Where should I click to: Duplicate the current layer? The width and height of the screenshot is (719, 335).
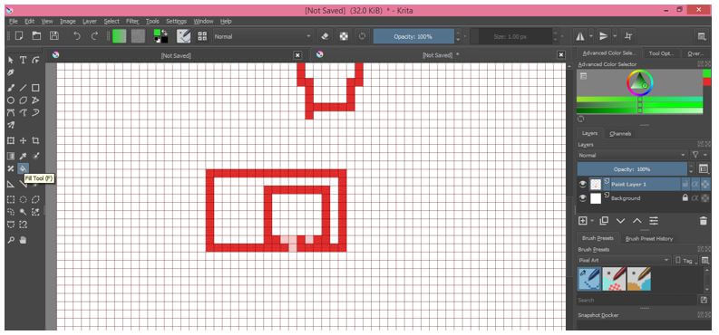coord(604,221)
